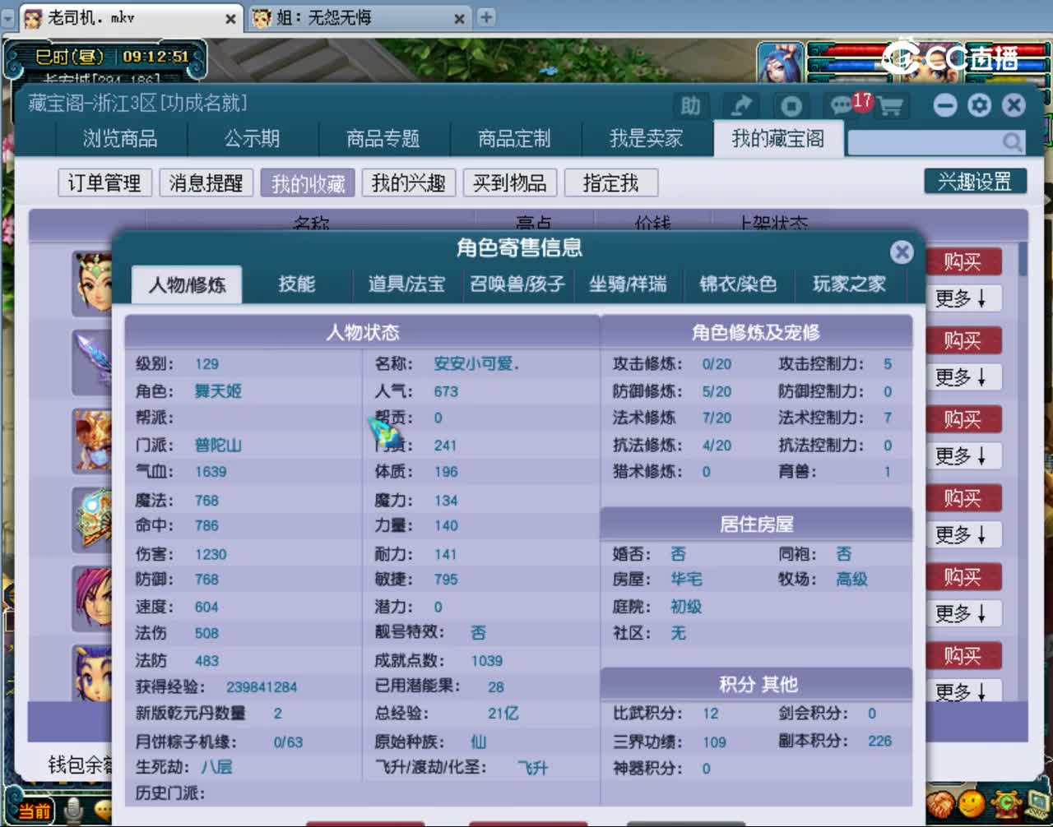
Task: Click the red health bar next to the portrait
Action: [x=847, y=50]
